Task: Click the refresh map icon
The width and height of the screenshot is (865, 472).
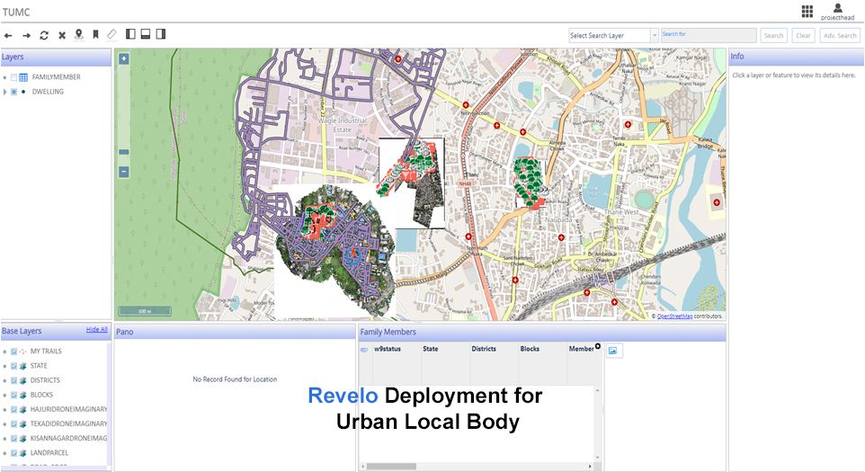Action: [44, 35]
